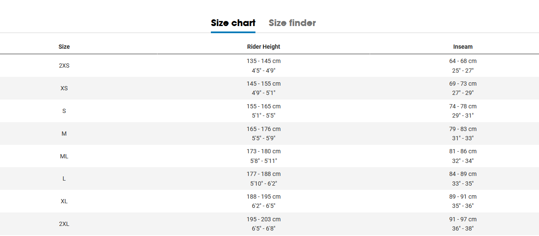Select the XL size row label

point(64,201)
